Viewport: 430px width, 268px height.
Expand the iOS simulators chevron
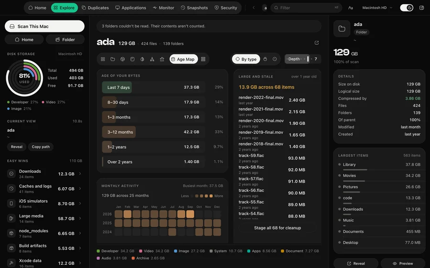click(80, 204)
